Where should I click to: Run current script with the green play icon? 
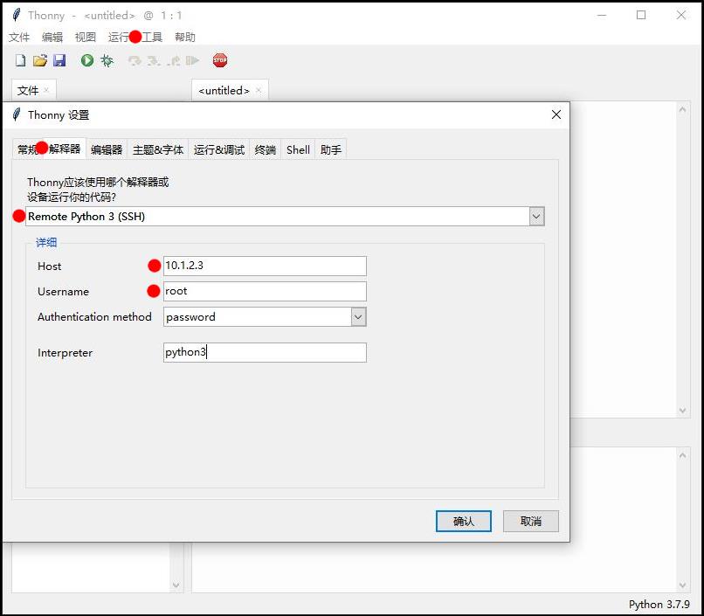[87, 60]
